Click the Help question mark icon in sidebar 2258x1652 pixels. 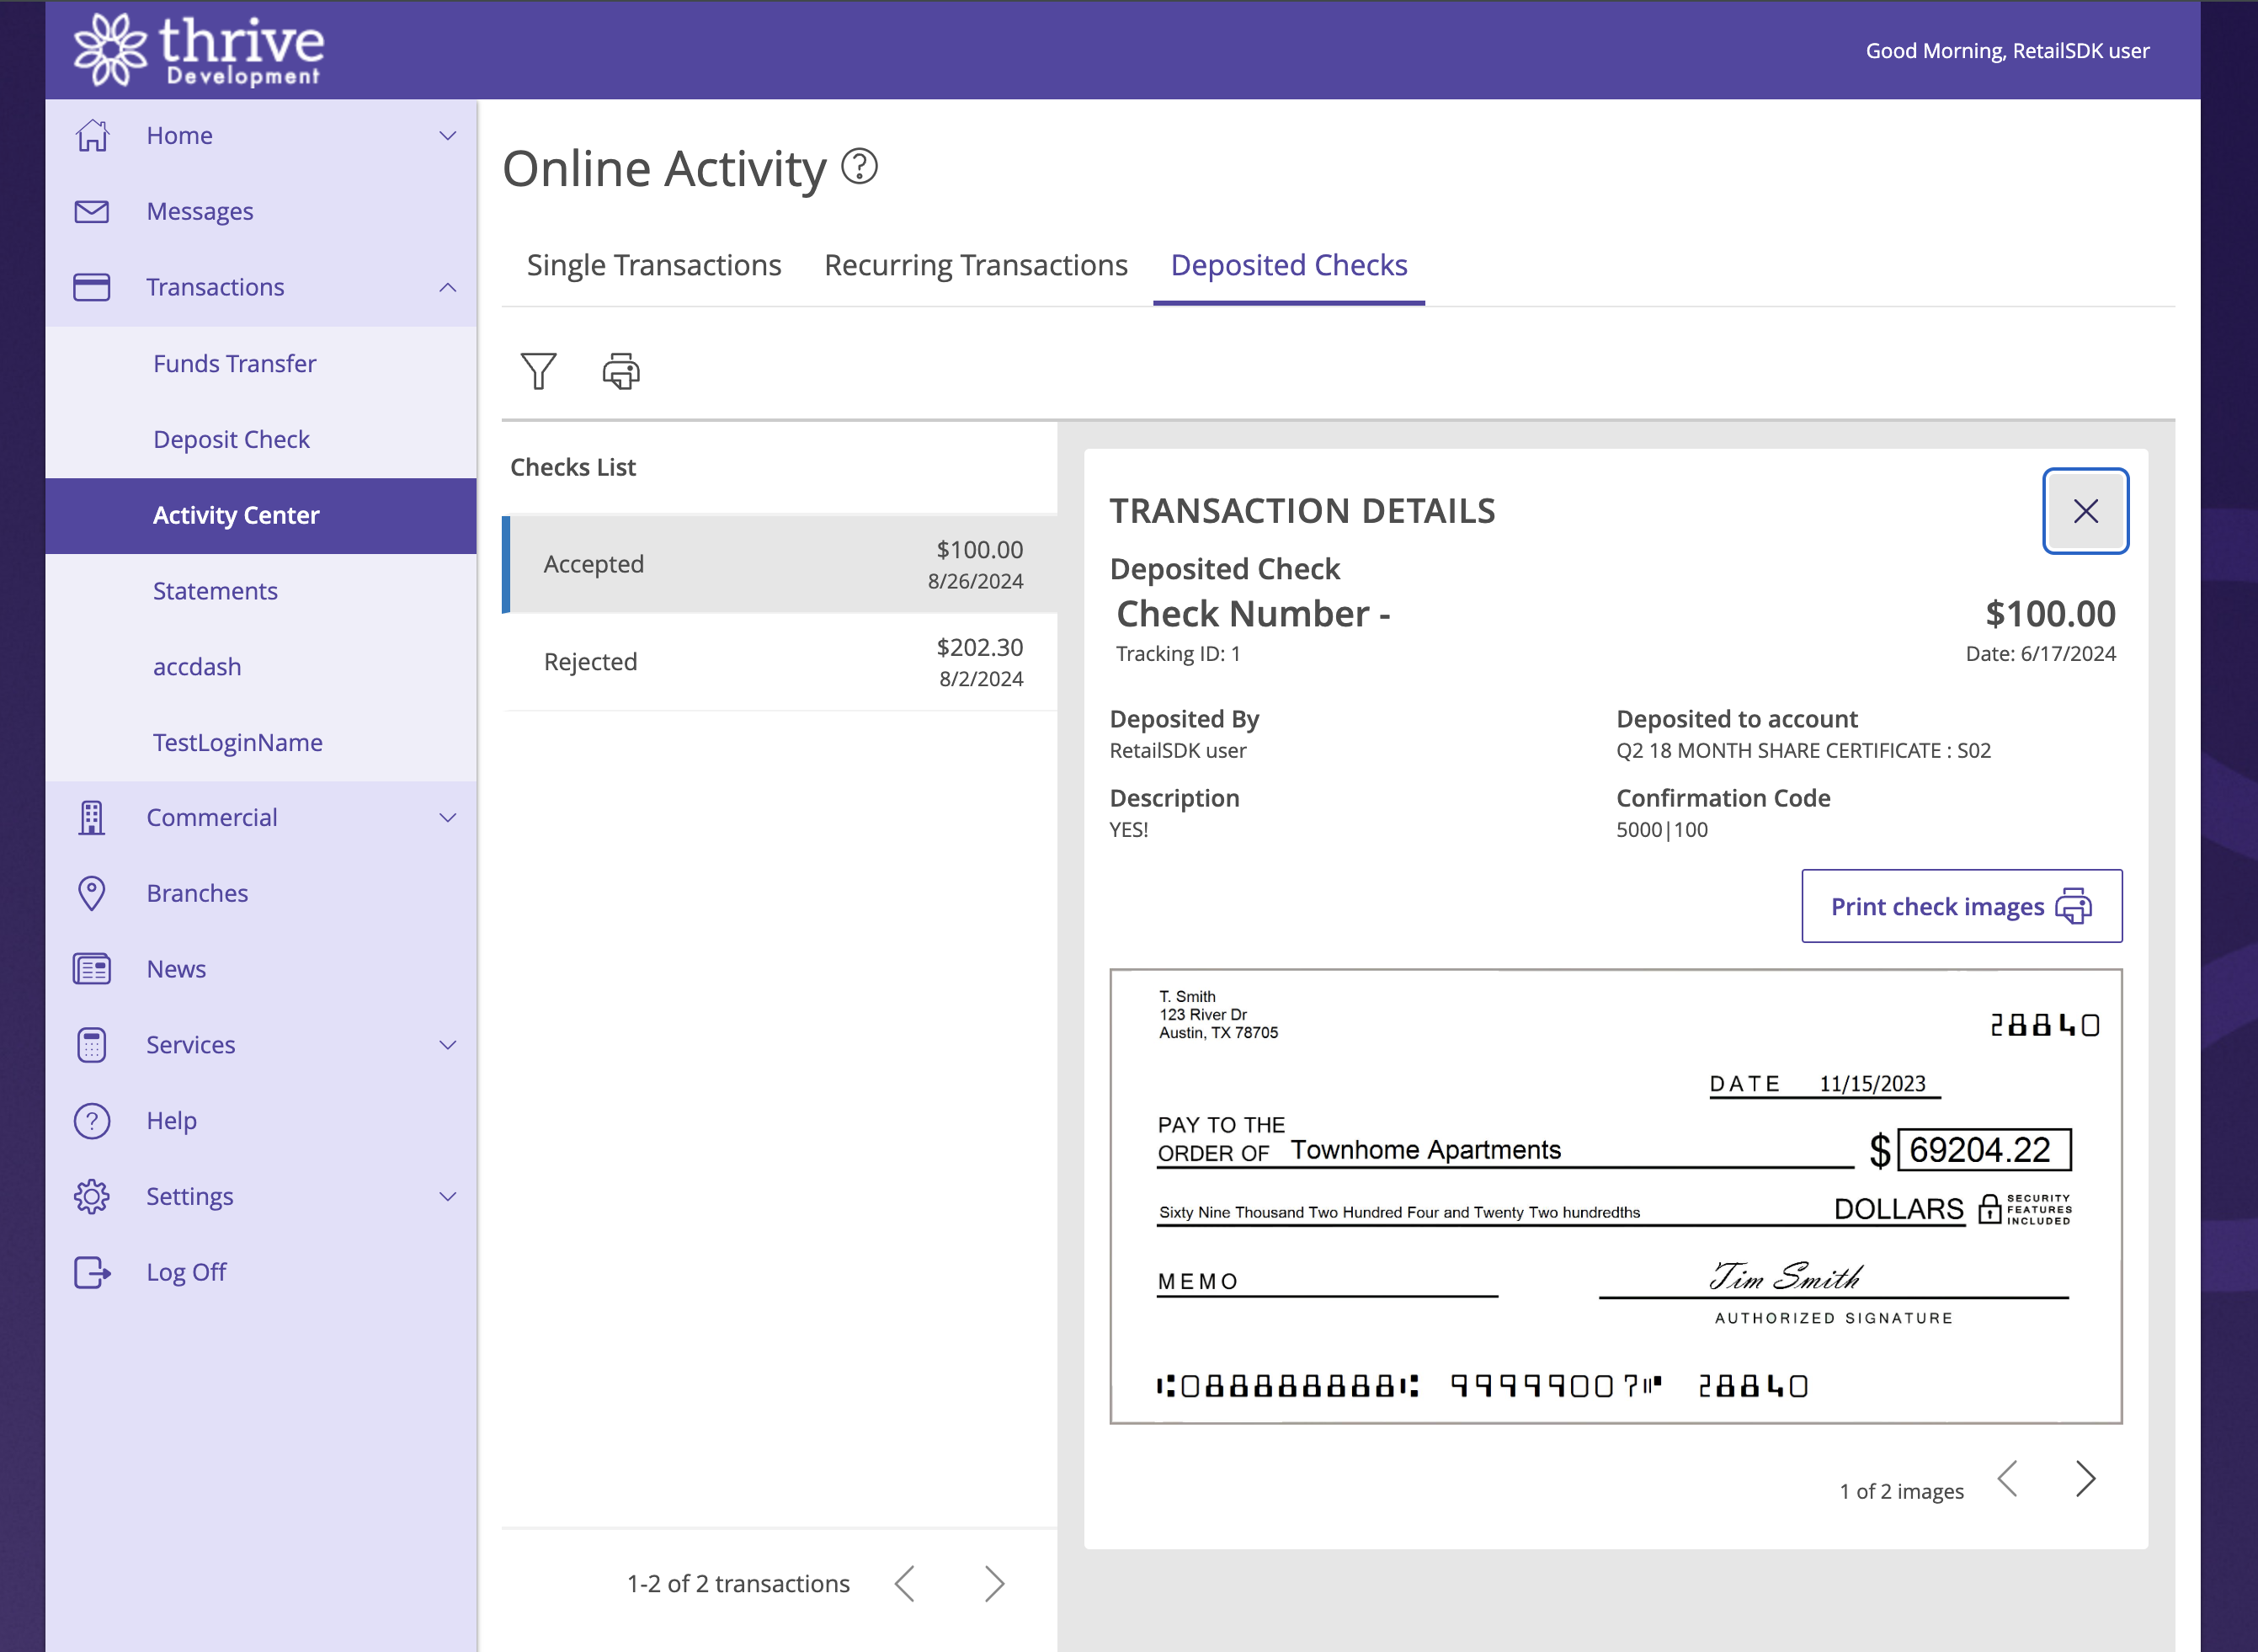92,1120
